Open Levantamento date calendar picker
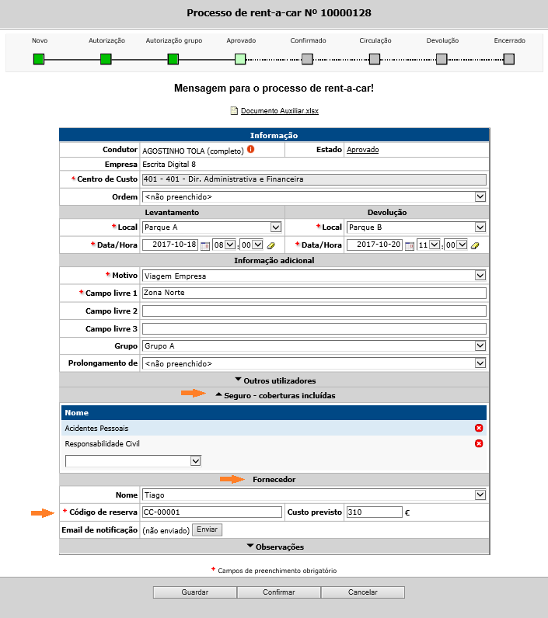 click(204, 245)
